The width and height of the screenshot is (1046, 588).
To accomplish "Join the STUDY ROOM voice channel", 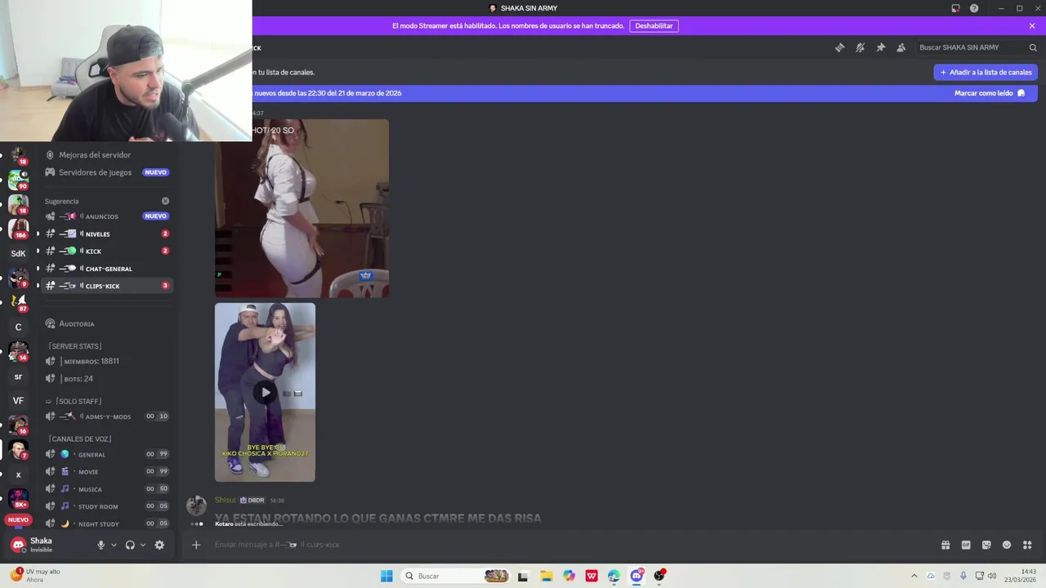I will pyautogui.click(x=109, y=506).
